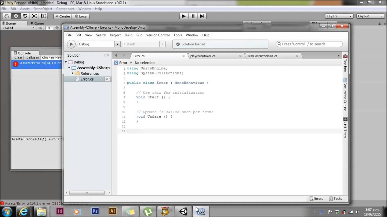
Task: Step one frame in Unity
Action: click(202, 16)
